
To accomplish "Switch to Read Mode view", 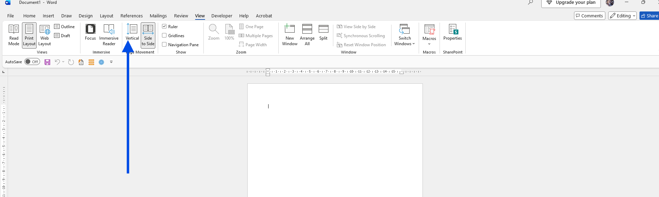I will [14, 35].
